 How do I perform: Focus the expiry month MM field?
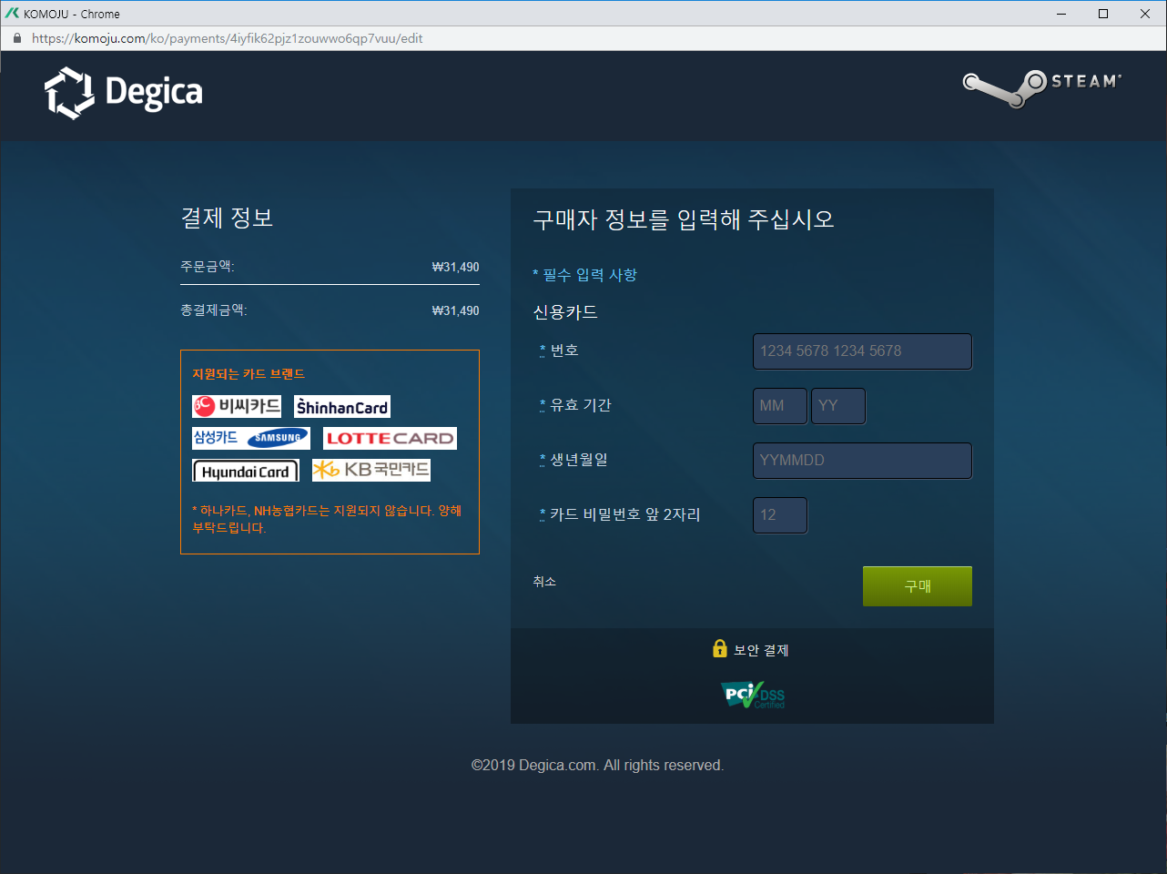pyautogui.click(x=780, y=406)
